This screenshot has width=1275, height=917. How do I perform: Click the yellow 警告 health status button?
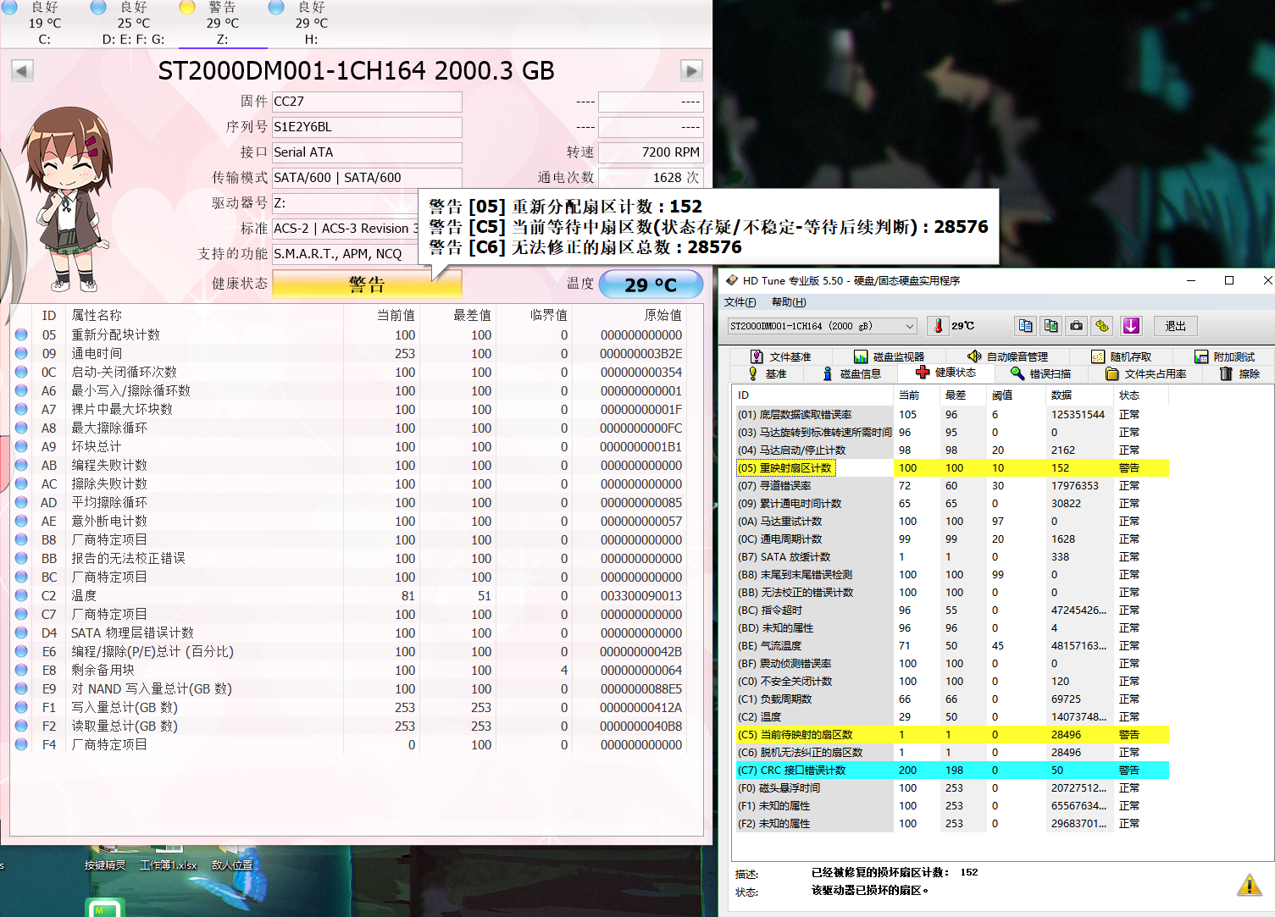coord(367,284)
